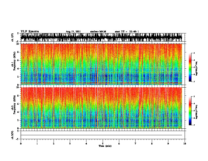The image size is (208, 161).
Task: Click the time axis tick label 4
Action: tap(86, 144)
